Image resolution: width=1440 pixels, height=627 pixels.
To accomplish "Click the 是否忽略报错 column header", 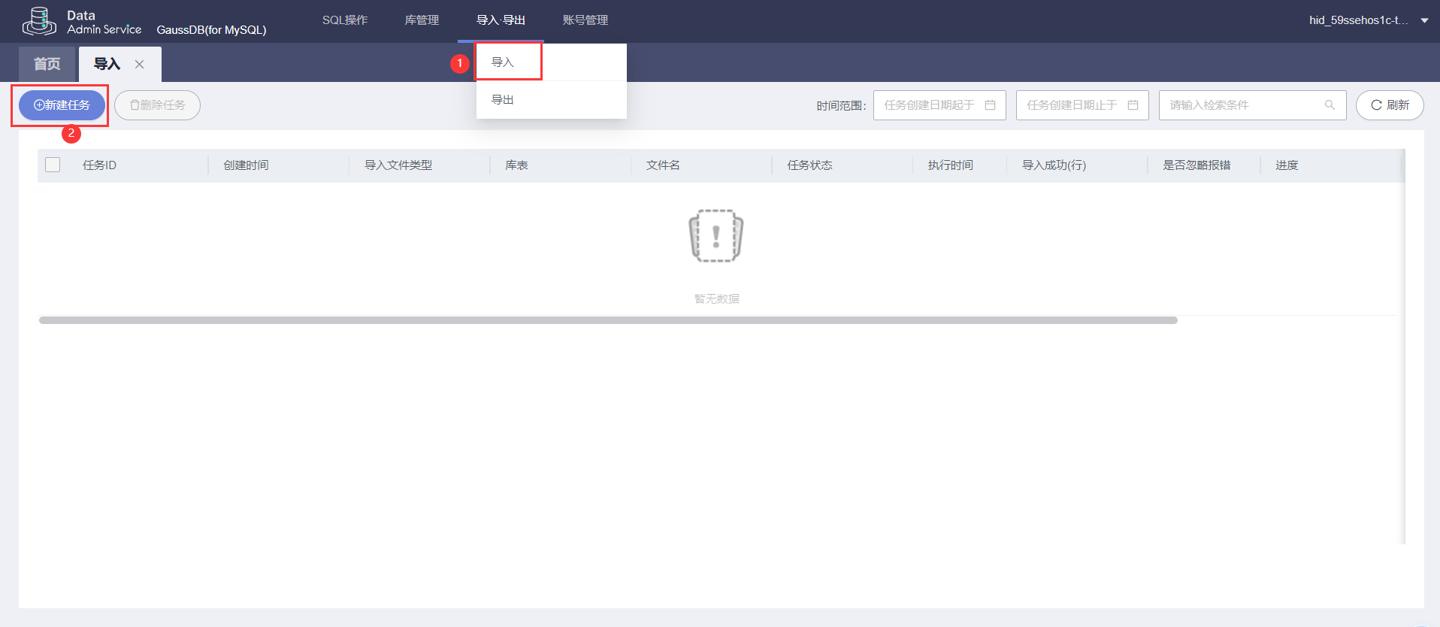I will pyautogui.click(x=1196, y=165).
